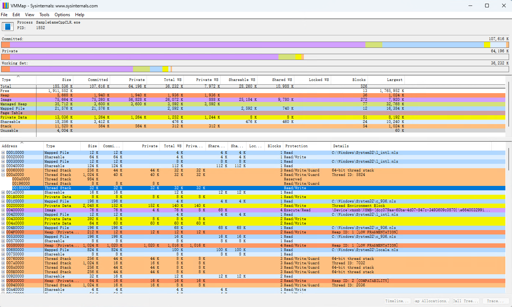Select the Private Data summary row
Viewport: 512px width, 307px height.
coord(253,117)
